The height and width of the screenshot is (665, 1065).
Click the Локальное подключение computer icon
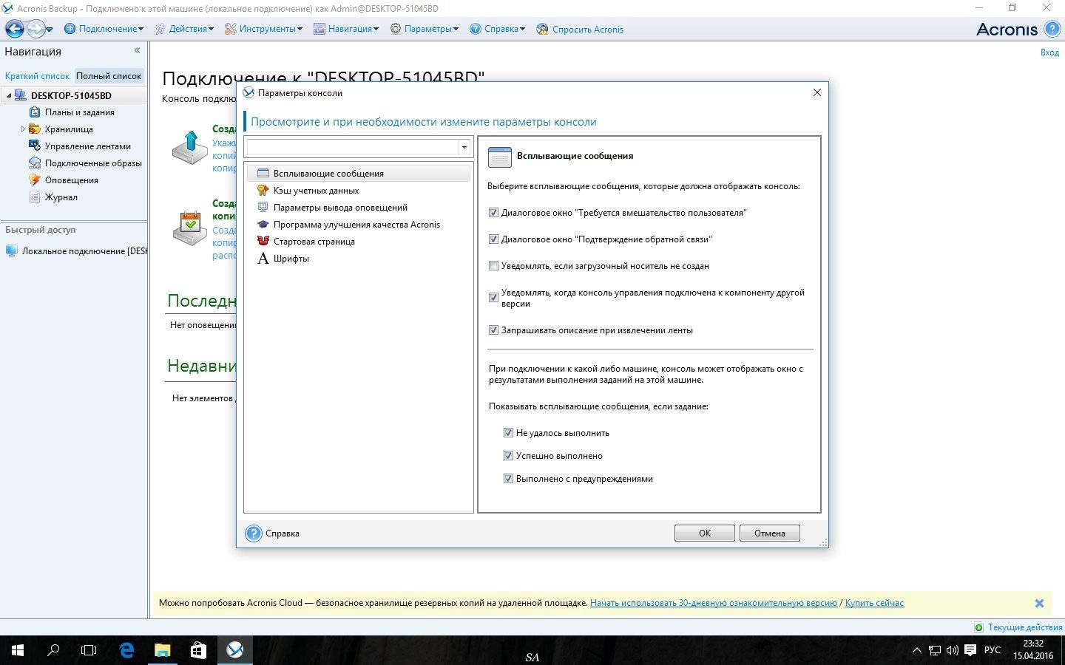pos(12,251)
